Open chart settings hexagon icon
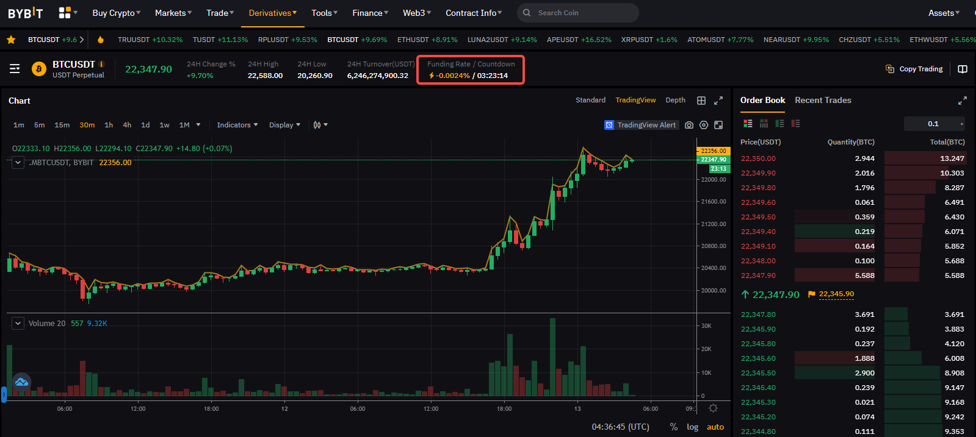Image resolution: width=976 pixels, height=437 pixels. click(704, 125)
